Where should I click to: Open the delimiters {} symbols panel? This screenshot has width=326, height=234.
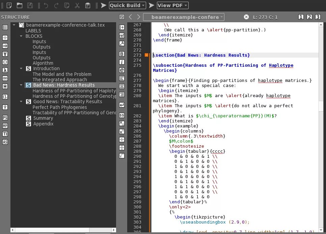pos(5,62)
